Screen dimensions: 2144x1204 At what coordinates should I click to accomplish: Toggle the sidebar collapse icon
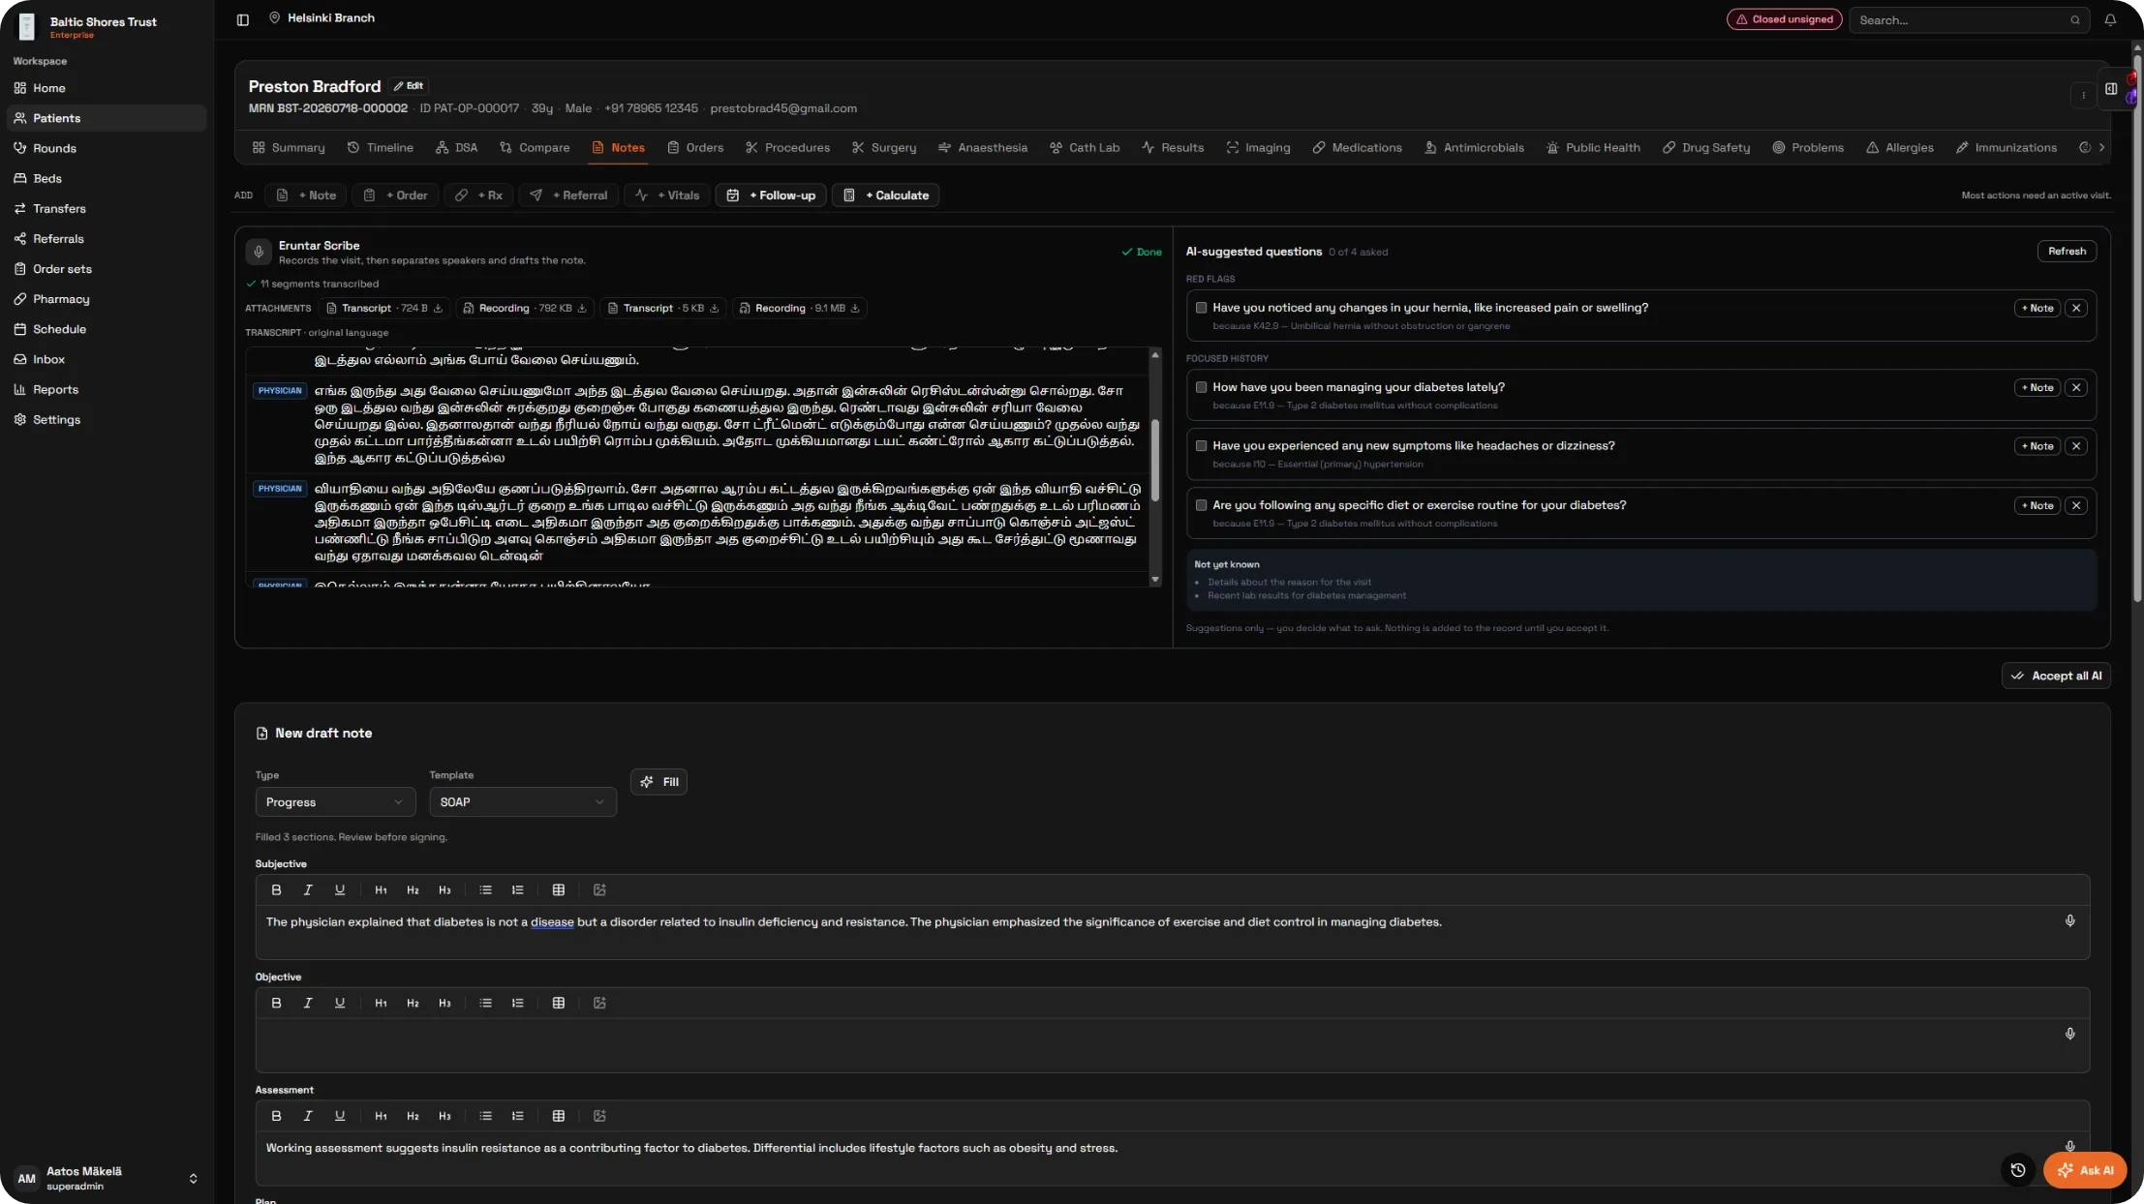pyautogui.click(x=243, y=19)
